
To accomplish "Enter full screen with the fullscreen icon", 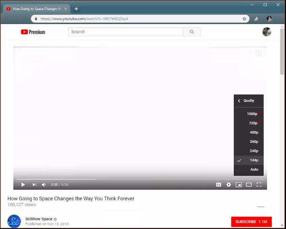I will (259, 185).
